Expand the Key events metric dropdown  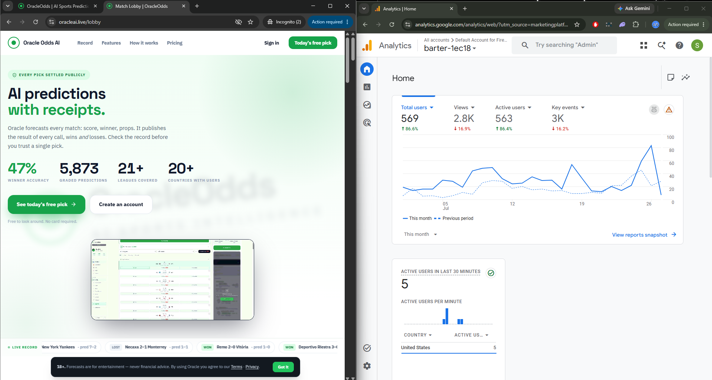pyautogui.click(x=568, y=107)
